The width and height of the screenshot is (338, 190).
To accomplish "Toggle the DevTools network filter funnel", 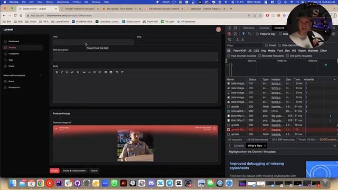I will [243, 34].
